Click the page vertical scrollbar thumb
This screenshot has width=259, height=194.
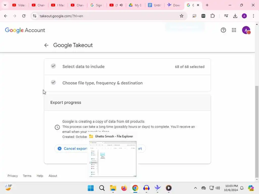[257, 132]
